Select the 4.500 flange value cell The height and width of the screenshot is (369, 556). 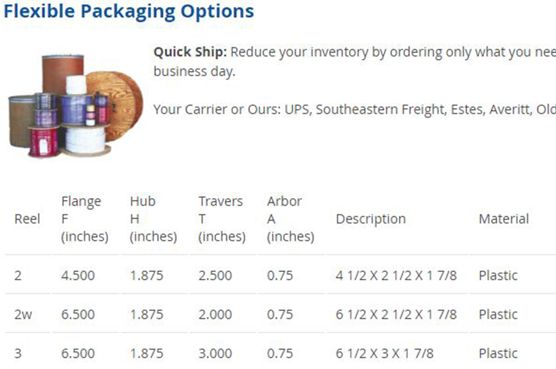[x=78, y=276]
